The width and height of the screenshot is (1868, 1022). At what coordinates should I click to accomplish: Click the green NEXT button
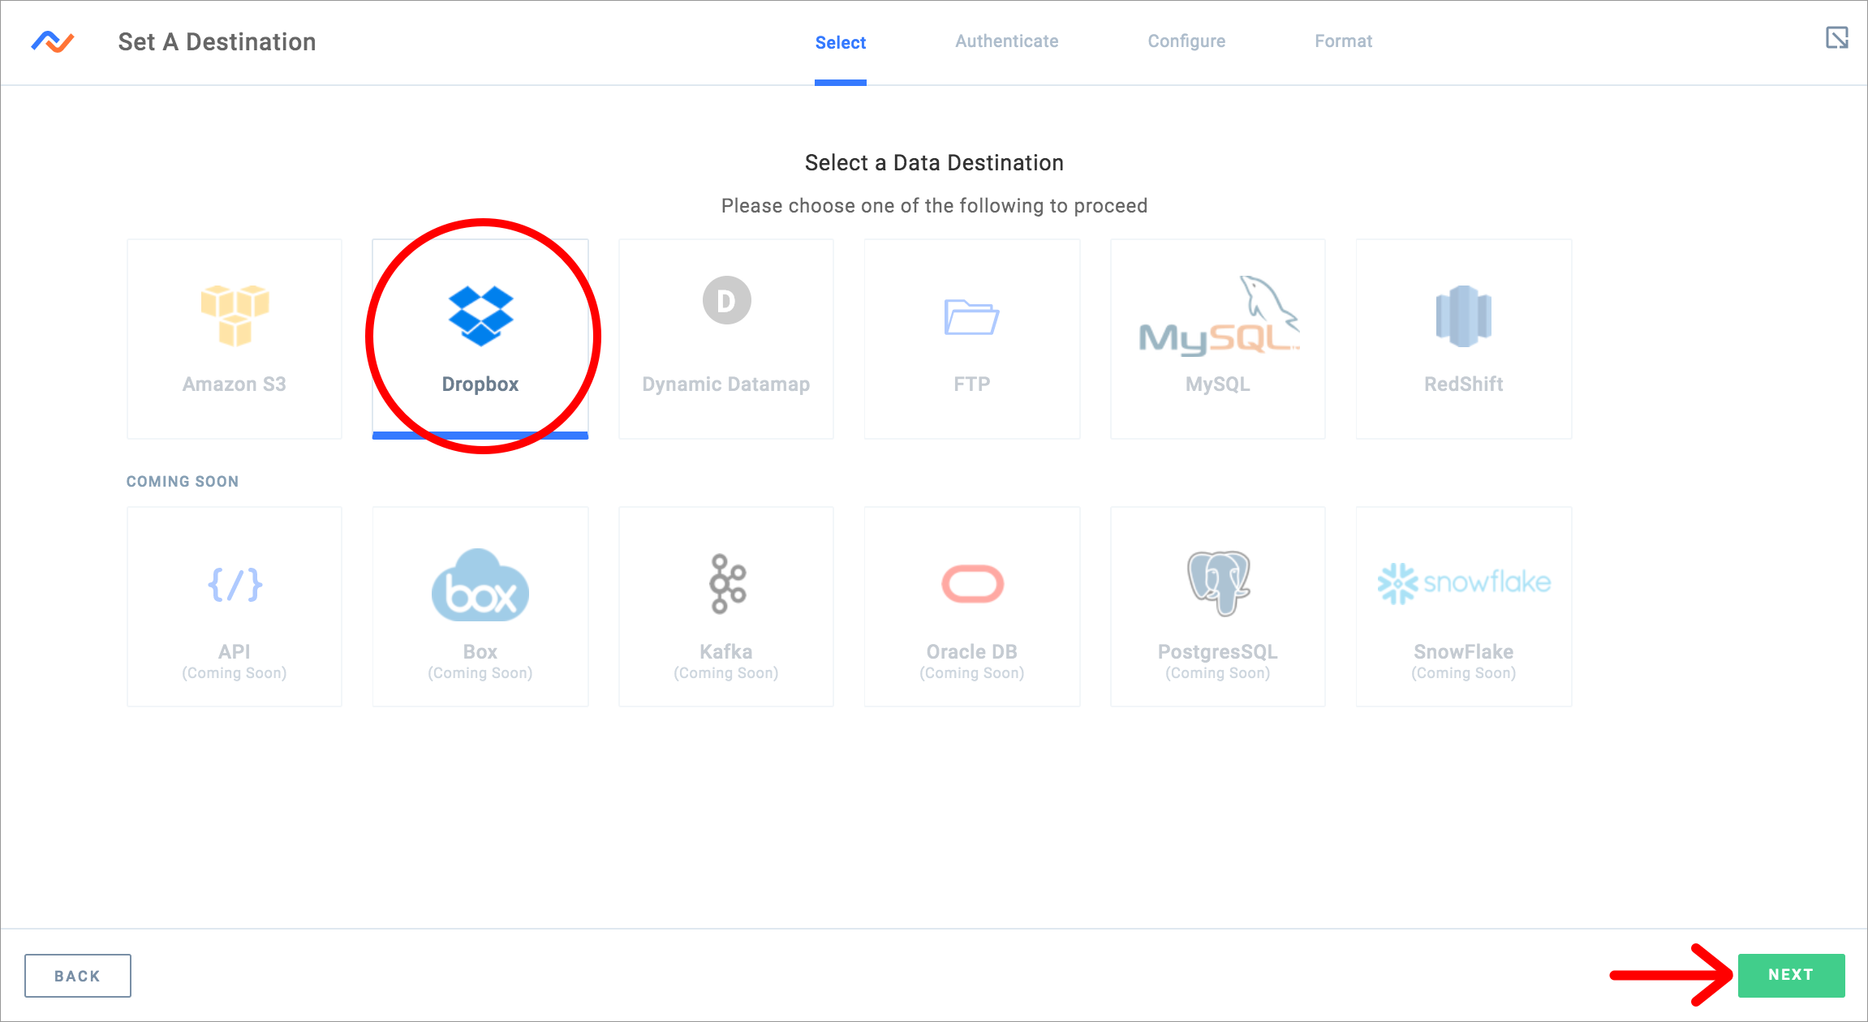[1791, 975]
